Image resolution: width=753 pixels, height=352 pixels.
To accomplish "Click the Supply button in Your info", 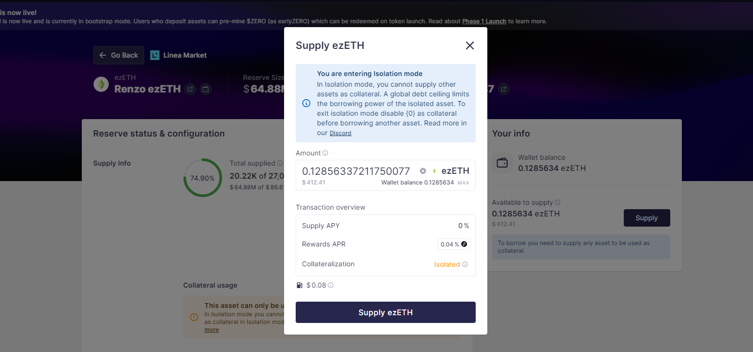I will point(647,218).
